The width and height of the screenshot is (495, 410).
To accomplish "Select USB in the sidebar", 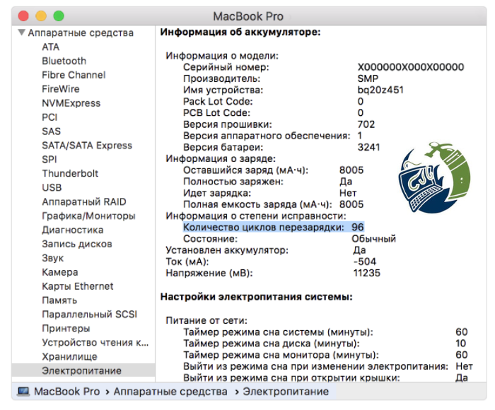I will point(52,187).
